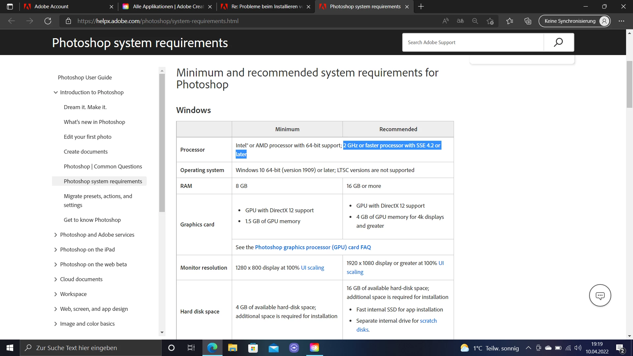Viewport: 633px width, 356px height.
Task: Open the scratch disks link
Action: click(428, 321)
